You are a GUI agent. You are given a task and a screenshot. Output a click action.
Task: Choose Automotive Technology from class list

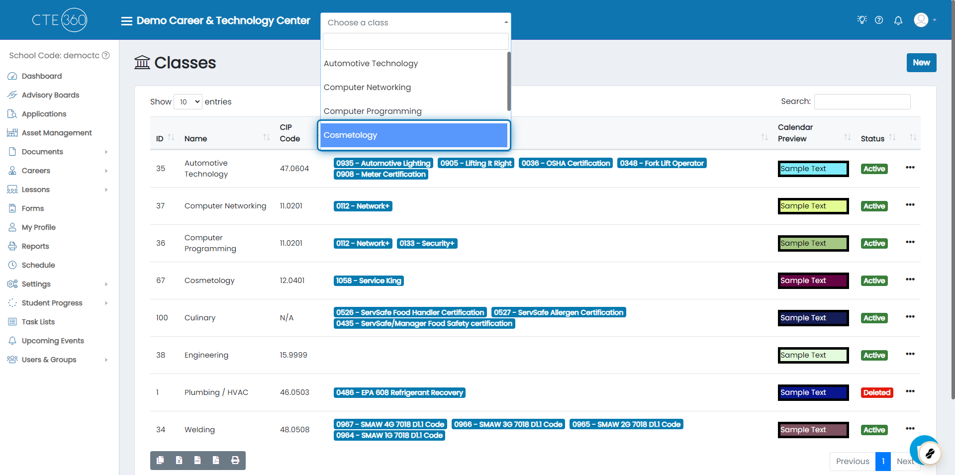[x=414, y=64]
